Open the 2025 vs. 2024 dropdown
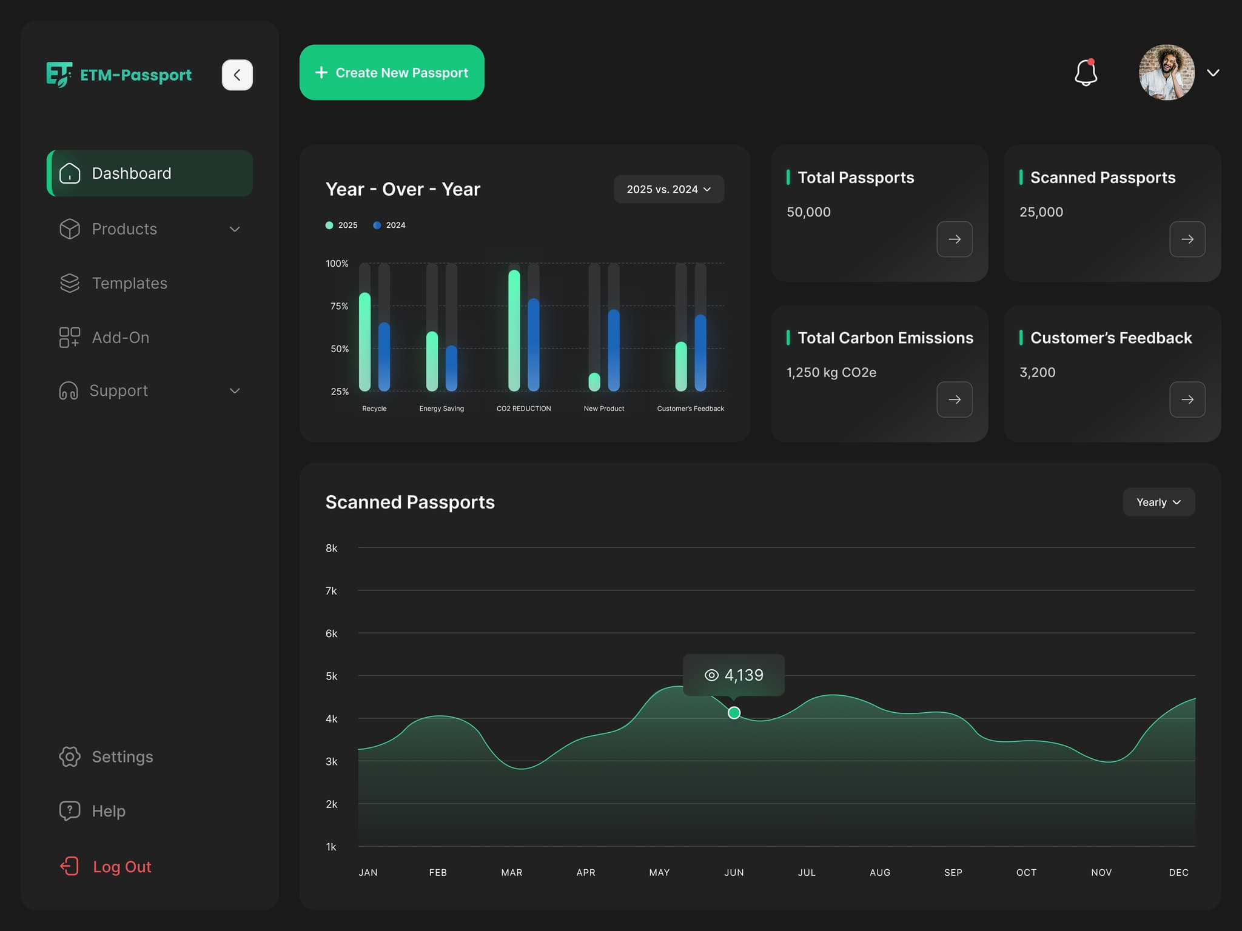Image resolution: width=1242 pixels, height=931 pixels. click(x=669, y=189)
